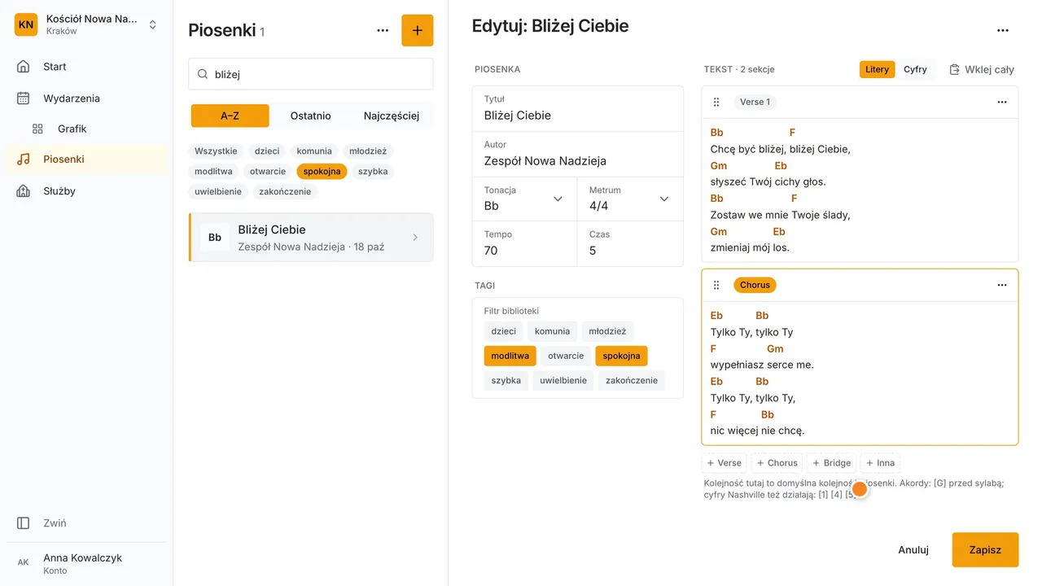Click the clipboard icon for Wklej cały
This screenshot has width=1042, height=586.
pos(955,69)
